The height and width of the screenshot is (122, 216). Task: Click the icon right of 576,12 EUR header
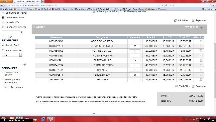pyautogui.click(x=201, y=27)
